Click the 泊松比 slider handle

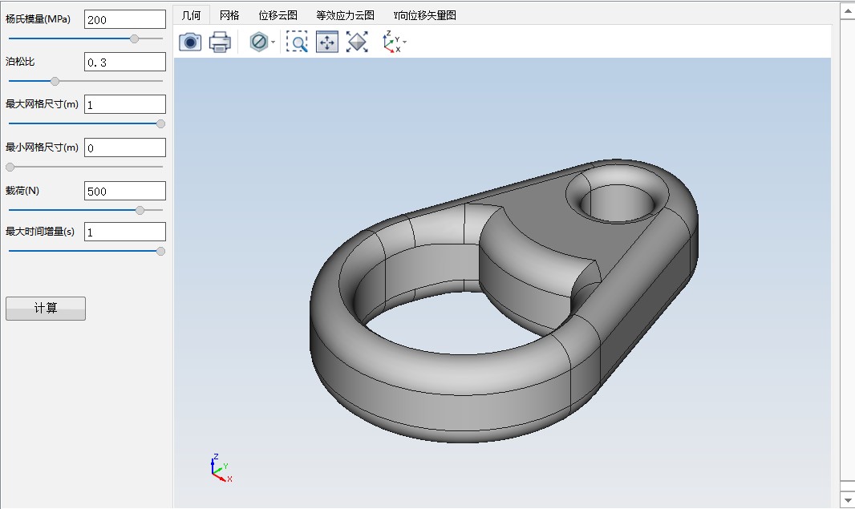55,81
